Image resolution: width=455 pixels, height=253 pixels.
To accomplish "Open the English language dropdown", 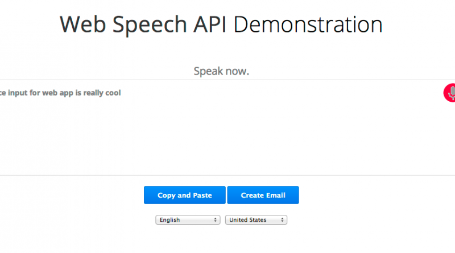I will [x=188, y=219].
